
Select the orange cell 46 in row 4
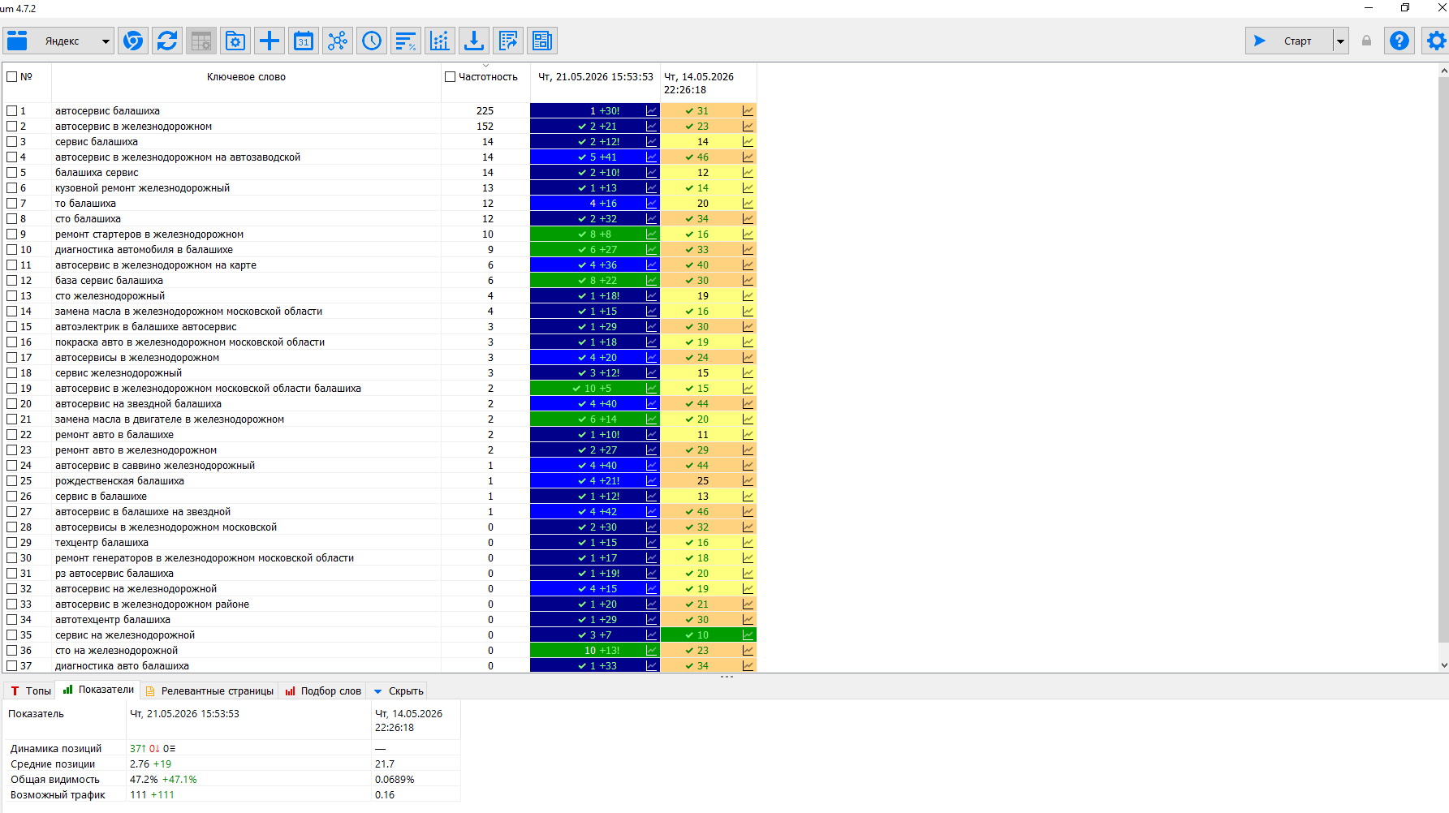(708, 157)
